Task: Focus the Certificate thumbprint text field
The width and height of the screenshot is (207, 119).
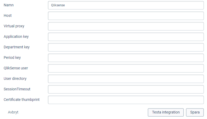Action: point(126,100)
